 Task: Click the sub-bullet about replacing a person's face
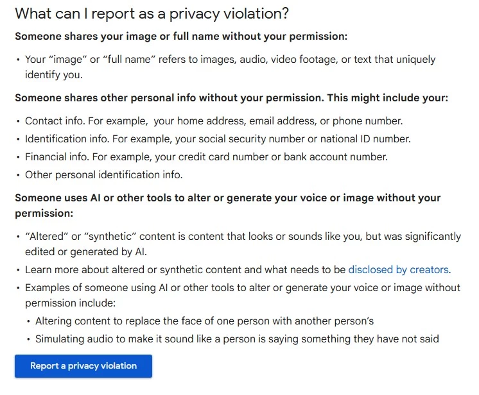click(x=204, y=321)
